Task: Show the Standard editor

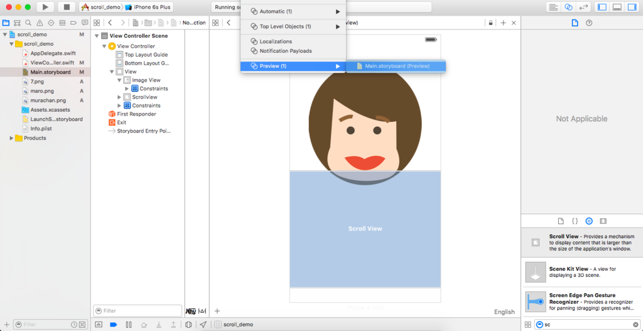Action: (x=554, y=7)
